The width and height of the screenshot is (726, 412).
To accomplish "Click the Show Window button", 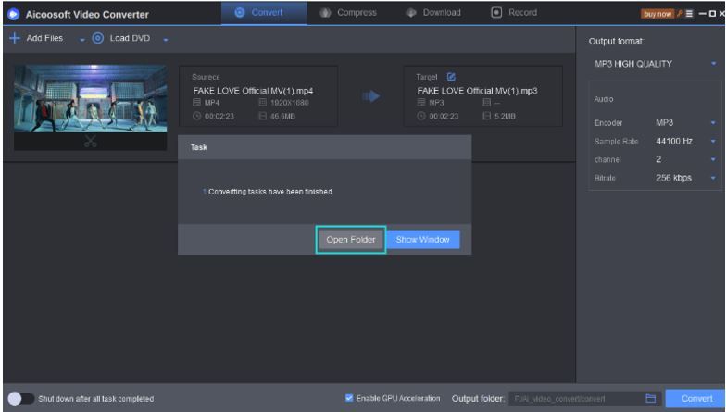I will coord(422,240).
